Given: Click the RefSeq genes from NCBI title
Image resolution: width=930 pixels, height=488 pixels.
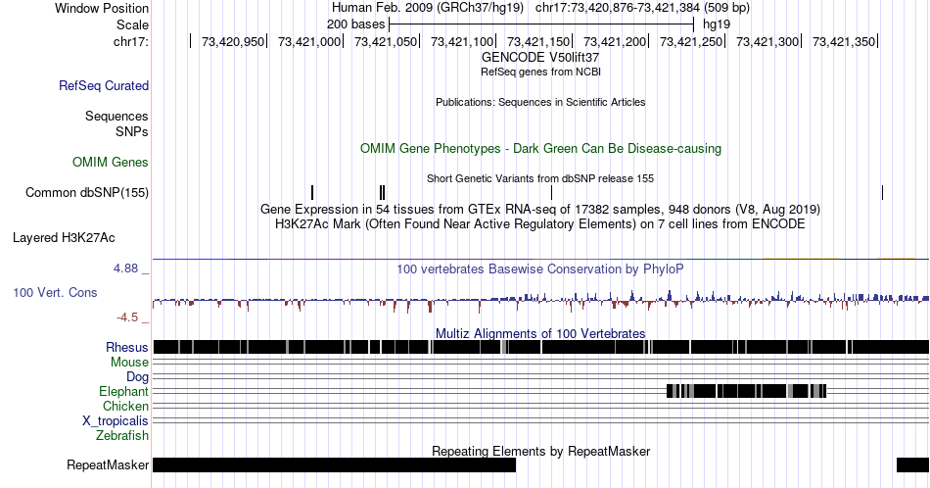Looking at the screenshot, I should coord(540,72).
